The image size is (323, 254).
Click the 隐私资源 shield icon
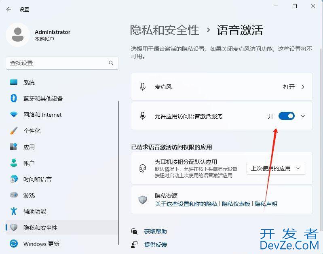point(143,199)
